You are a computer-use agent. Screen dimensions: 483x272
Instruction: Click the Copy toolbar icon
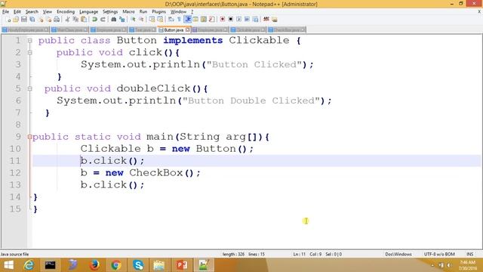pos(75,19)
